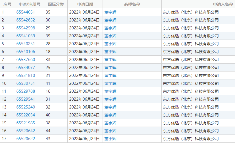This screenshot has height=143, width=235.
Task: Click the 商标名称 column header
Action: [132, 4]
